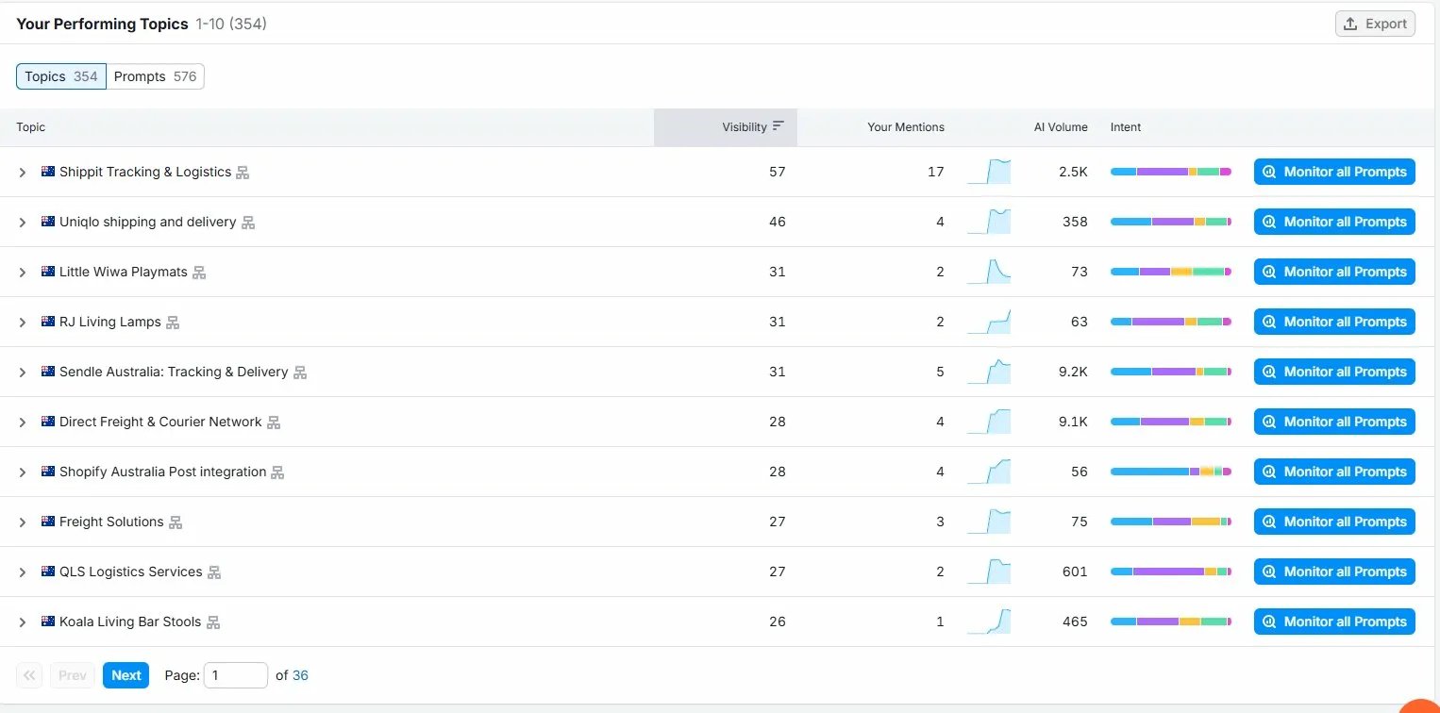Monitor all Prompts for Sendle Australia
Viewport: 1440px width, 713px height.
click(1334, 372)
